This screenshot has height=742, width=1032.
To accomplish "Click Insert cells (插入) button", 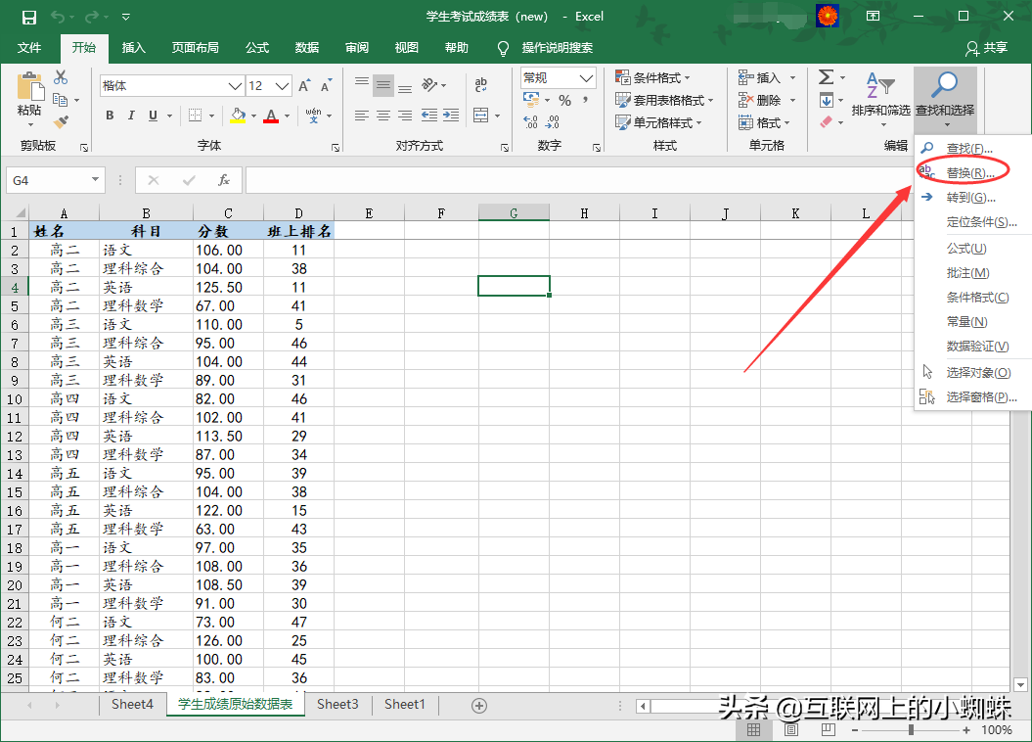I will click(x=759, y=78).
